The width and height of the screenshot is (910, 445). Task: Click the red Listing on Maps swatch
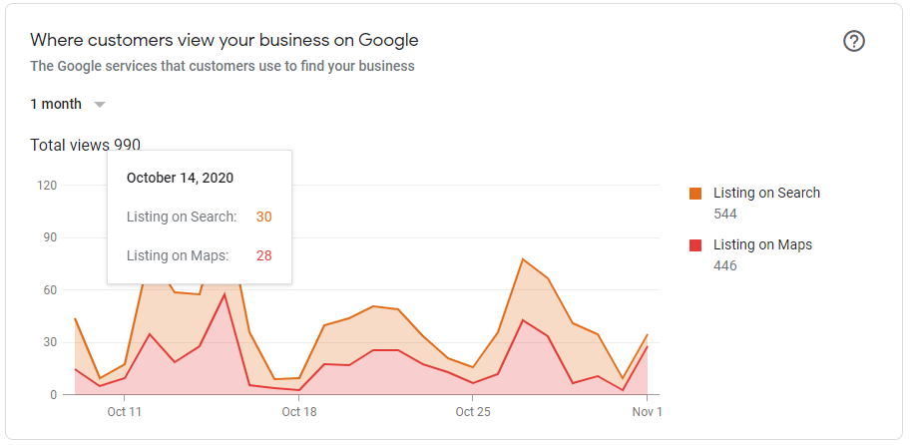tap(694, 245)
